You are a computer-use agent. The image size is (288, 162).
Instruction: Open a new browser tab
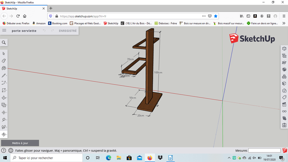pyautogui.click(x=51, y=8)
